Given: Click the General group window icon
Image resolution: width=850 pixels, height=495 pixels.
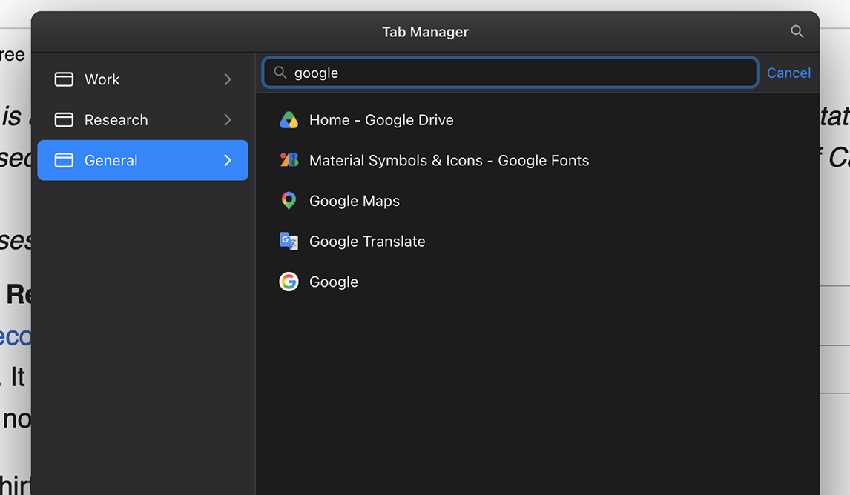Looking at the screenshot, I should (x=64, y=160).
